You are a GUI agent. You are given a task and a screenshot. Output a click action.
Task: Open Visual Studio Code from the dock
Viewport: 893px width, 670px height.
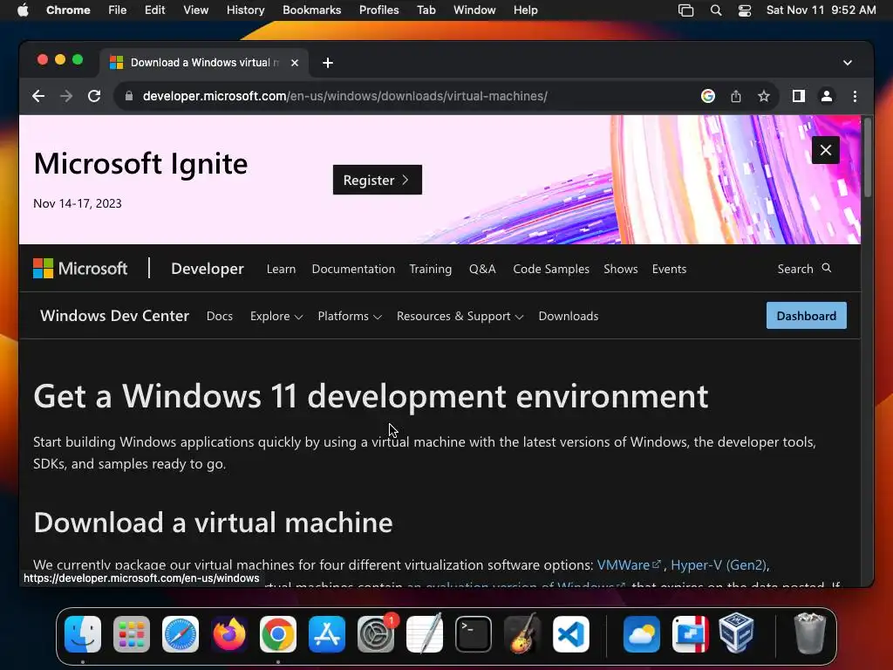click(x=571, y=634)
